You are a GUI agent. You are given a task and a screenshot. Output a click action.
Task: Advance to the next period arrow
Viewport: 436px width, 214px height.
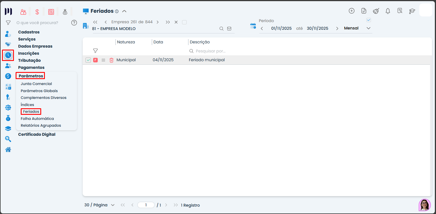[x=337, y=28]
